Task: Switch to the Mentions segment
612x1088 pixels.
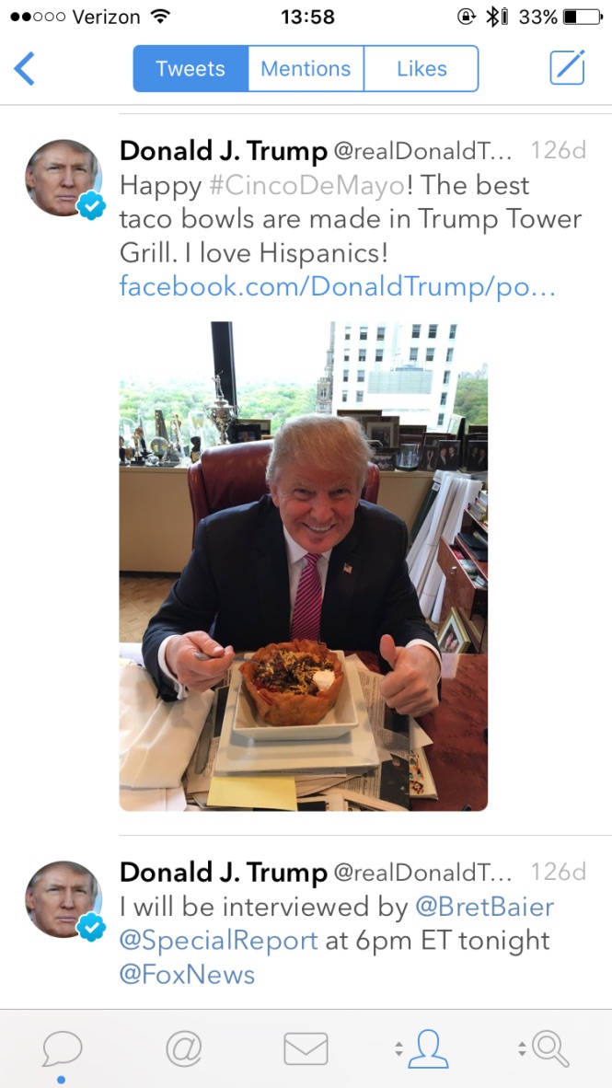Action: (x=306, y=69)
